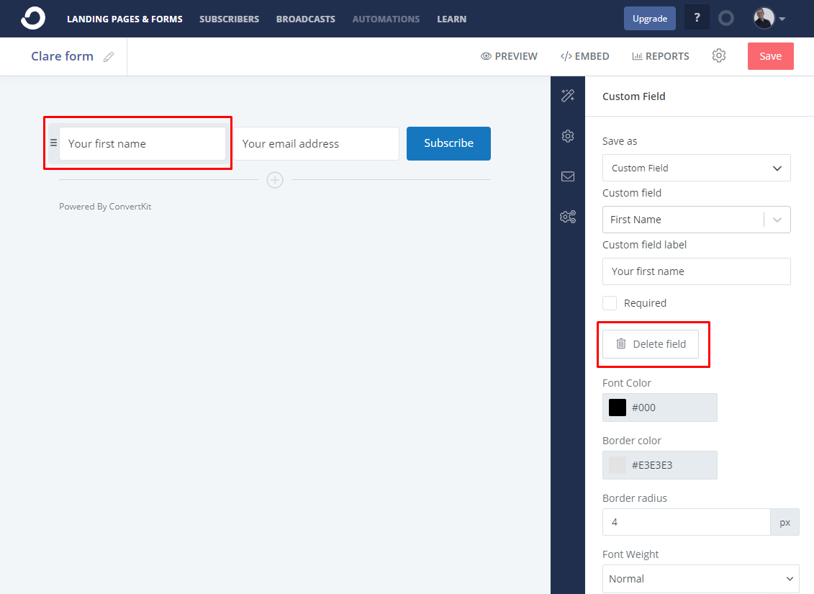This screenshot has height=594, width=814.
Task: Open the magic wand styles panel
Action: click(x=567, y=96)
